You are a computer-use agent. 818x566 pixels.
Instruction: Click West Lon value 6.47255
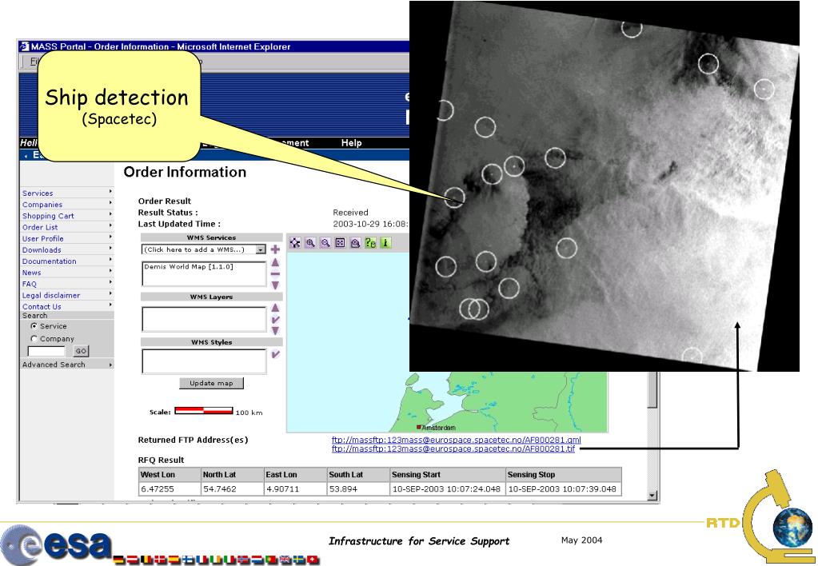pyautogui.click(x=157, y=489)
